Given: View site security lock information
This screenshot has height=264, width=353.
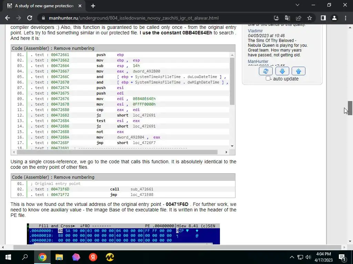Looking at the screenshot, I should [x=43, y=18].
